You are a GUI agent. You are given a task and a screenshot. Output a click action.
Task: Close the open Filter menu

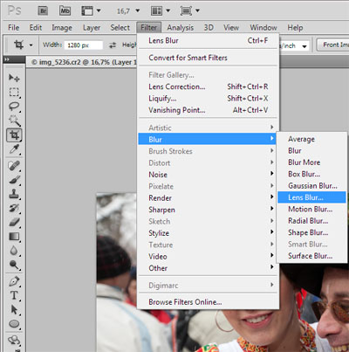[148, 28]
